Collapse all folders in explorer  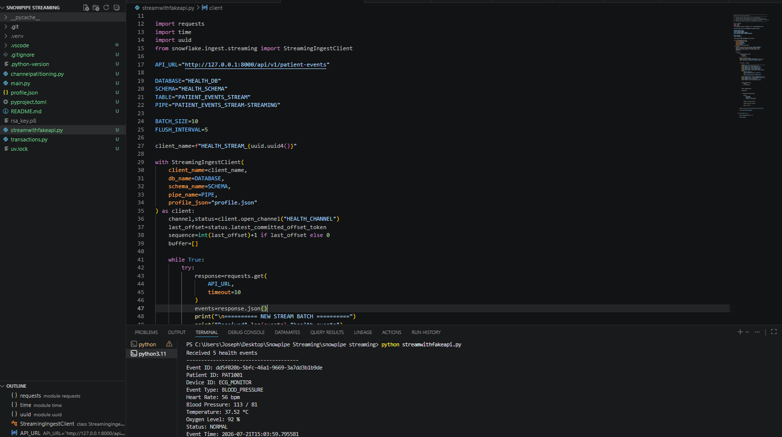click(x=116, y=7)
